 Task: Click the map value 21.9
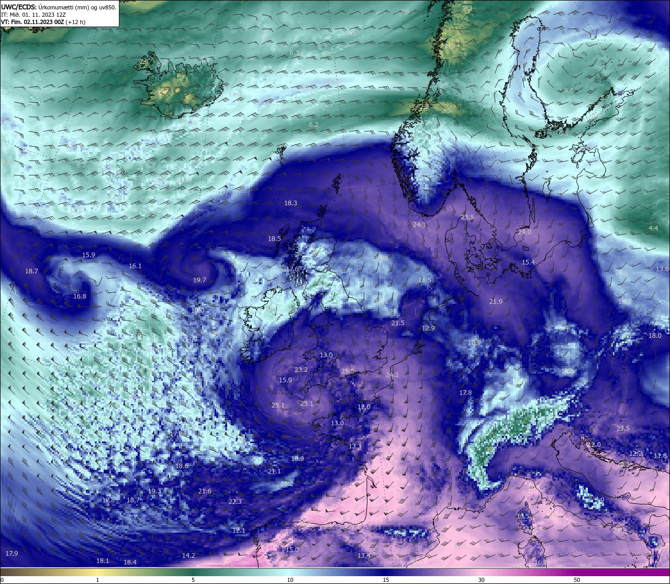(x=496, y=302)
